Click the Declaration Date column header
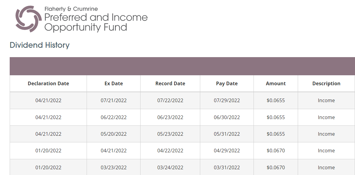The image size is (355, 175). pos(48,84)
